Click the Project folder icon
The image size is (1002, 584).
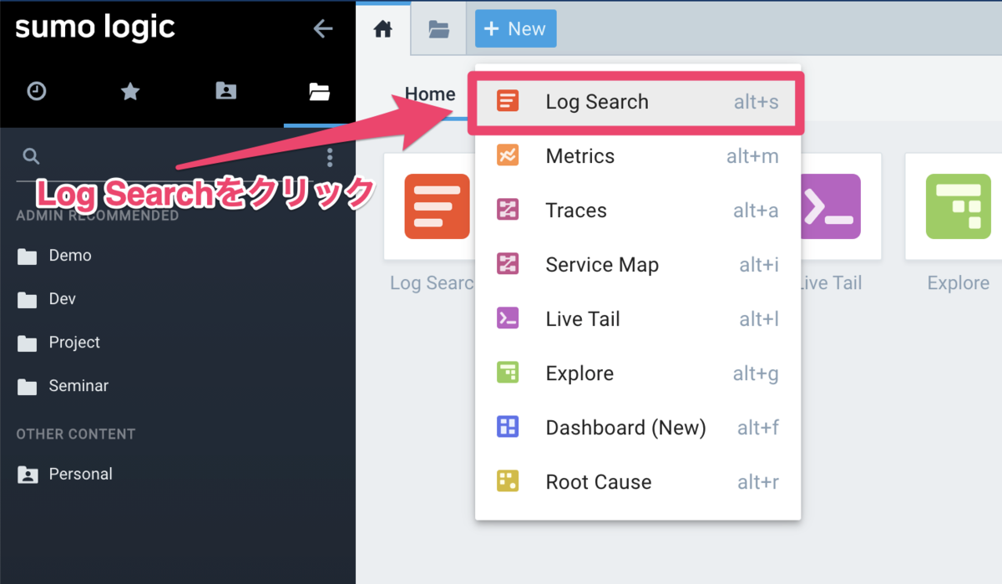click(28, 343)
